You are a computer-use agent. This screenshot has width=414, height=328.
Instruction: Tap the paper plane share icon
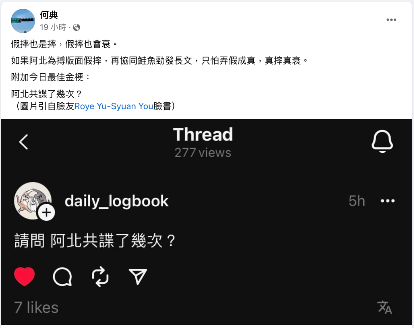click(138, 276)
